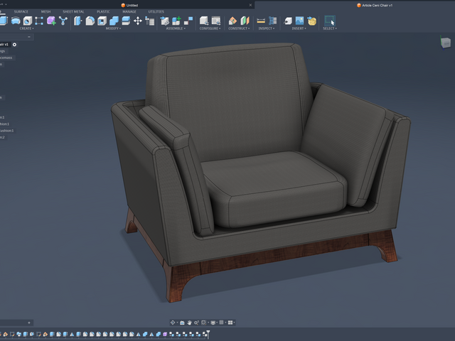
Task: Click the Configure Model icon
Action: [x=204, y=21]
